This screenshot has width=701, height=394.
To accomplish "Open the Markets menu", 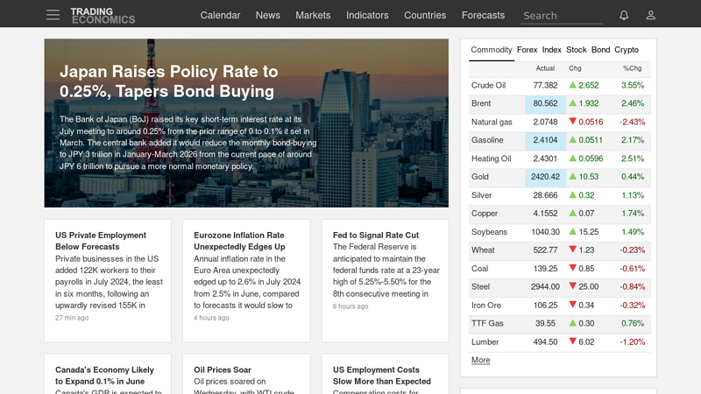I will pyautogui.click(x=313, y=15).
